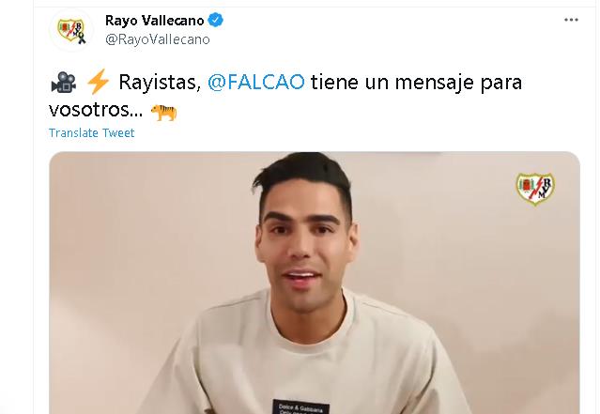Click the Dolce & Gabbana shirt label
This screenshot has width=600, height=414.
coord(301,406)
